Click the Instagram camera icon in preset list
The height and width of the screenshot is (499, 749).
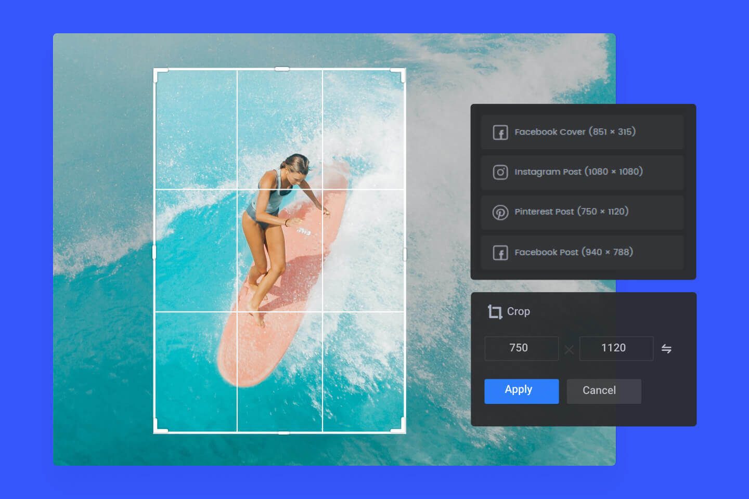(500, 172)
